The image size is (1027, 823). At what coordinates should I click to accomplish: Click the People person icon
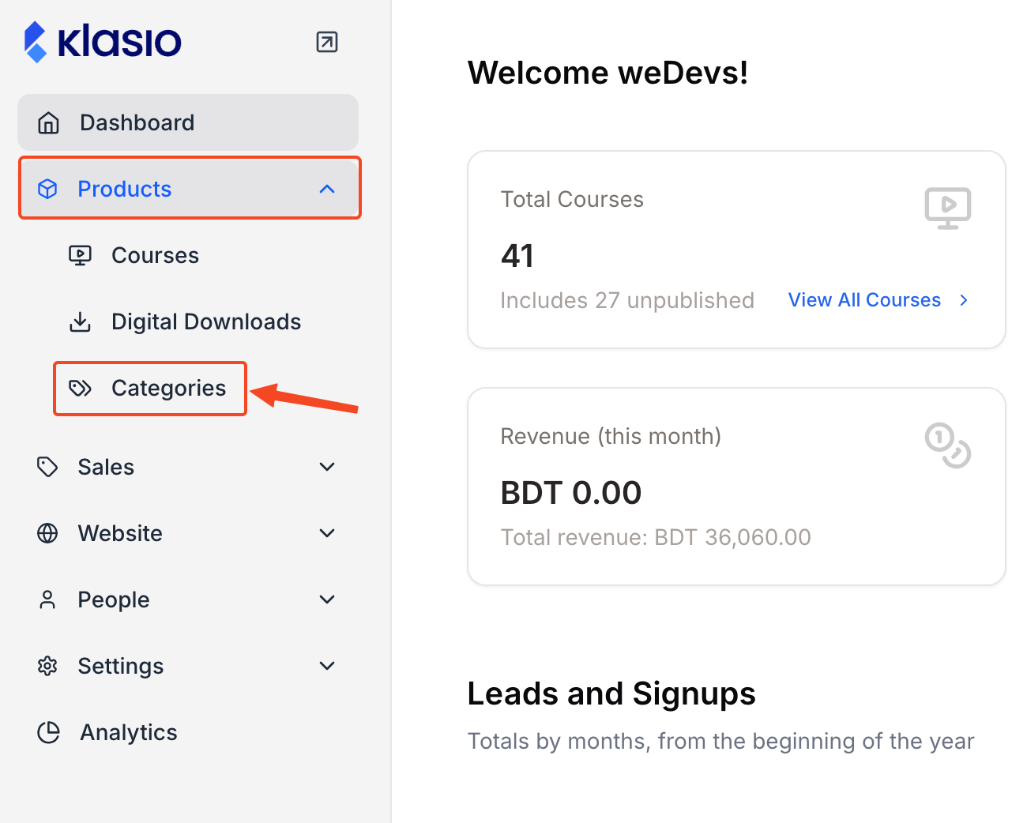[x=47, y=599]
